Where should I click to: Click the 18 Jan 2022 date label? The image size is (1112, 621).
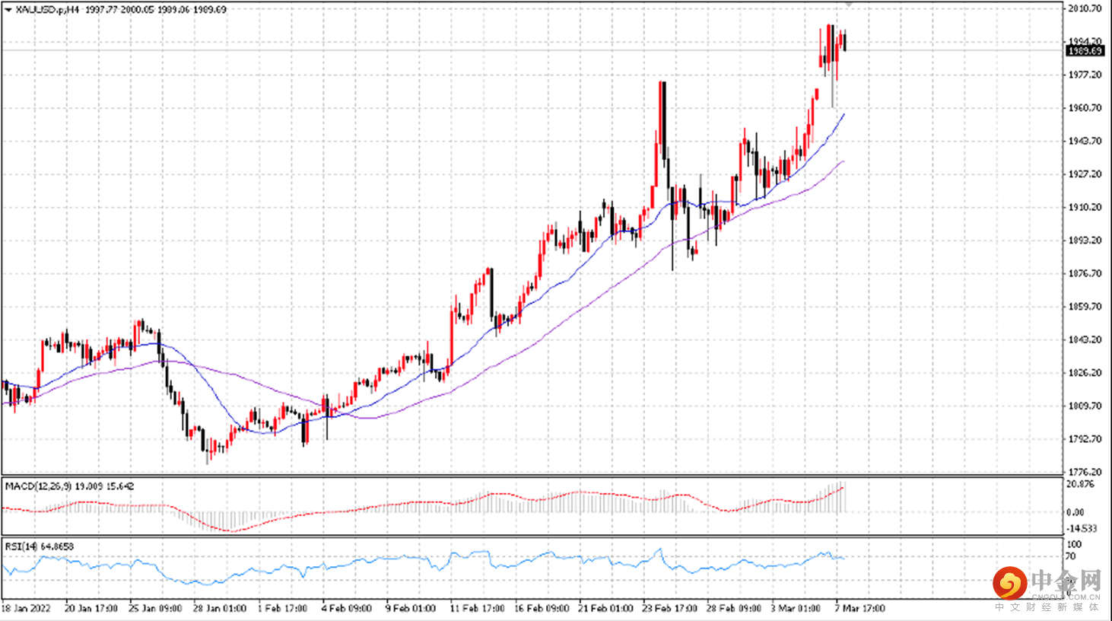tap(27, 609)
